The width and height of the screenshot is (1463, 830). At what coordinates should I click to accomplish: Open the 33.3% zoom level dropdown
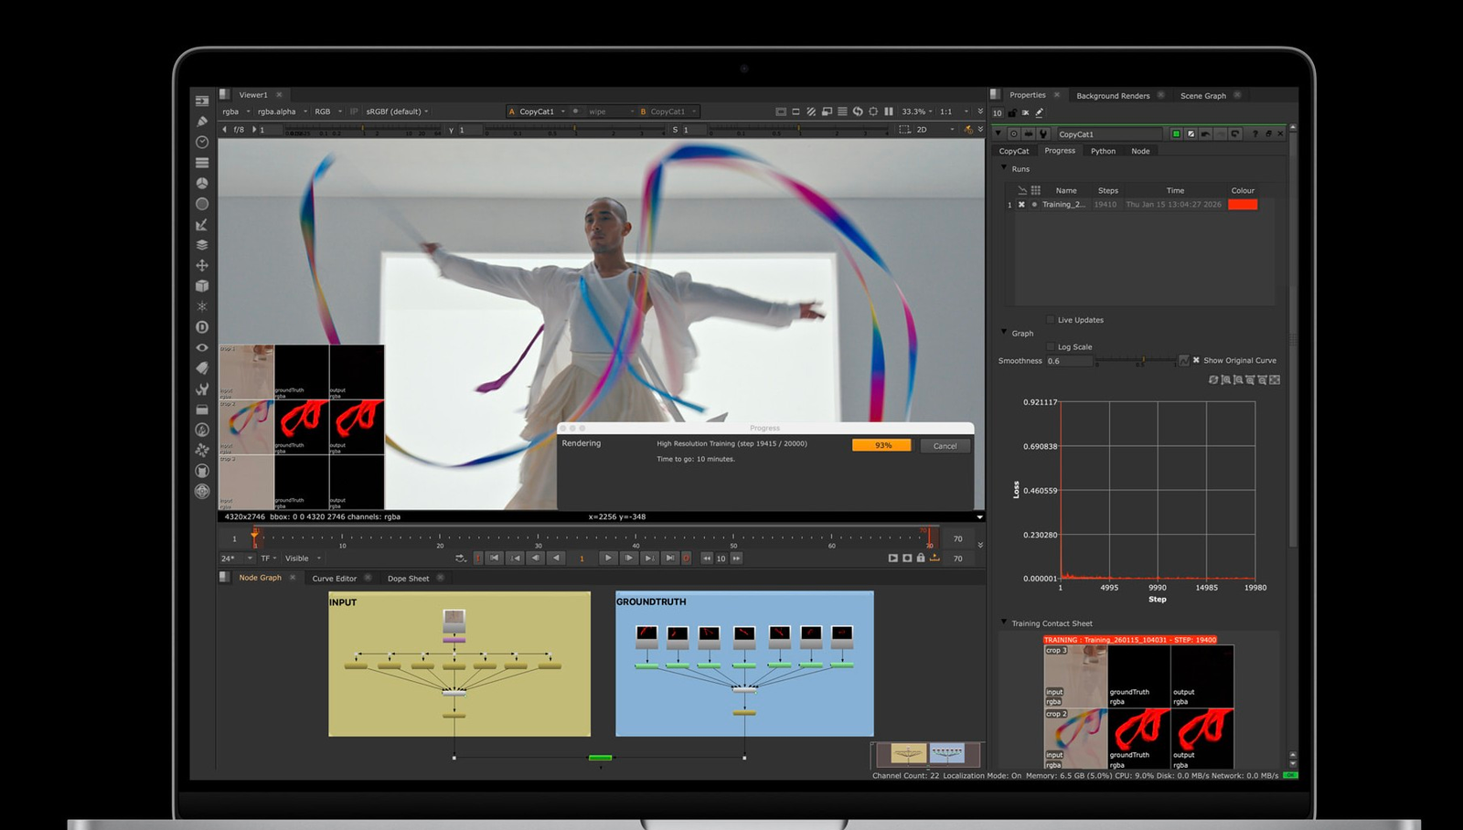pos(916,112)
